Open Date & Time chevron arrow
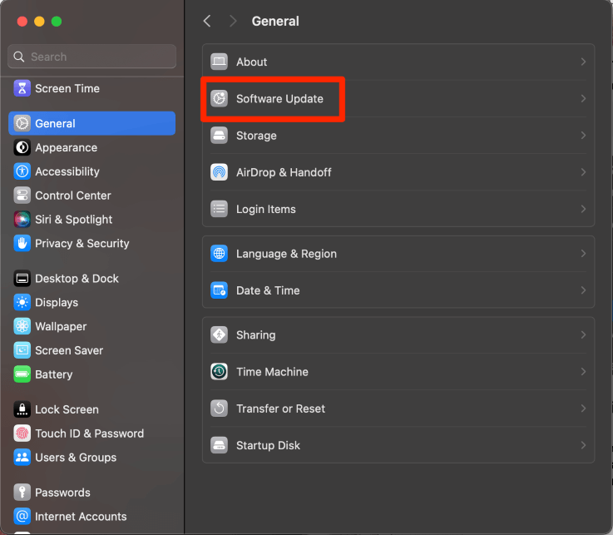Screen dimensions: 613x535 (x=583, y=290)
